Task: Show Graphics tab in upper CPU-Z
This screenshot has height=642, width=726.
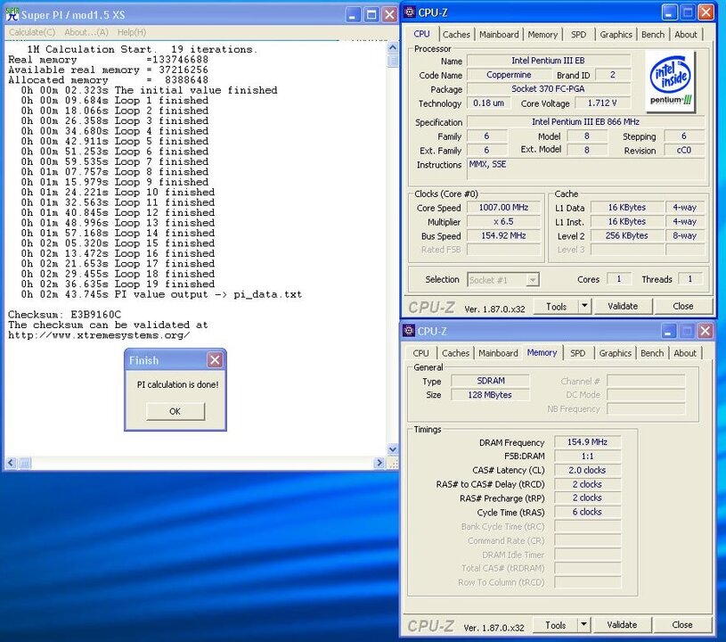Action: coord(616,34)
